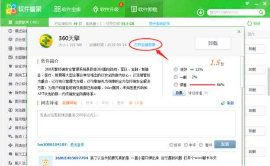Image resolution: width=270 pixels, height=166 pixels.
Task: Open the 主题壁纸 category
Action: 17,57
